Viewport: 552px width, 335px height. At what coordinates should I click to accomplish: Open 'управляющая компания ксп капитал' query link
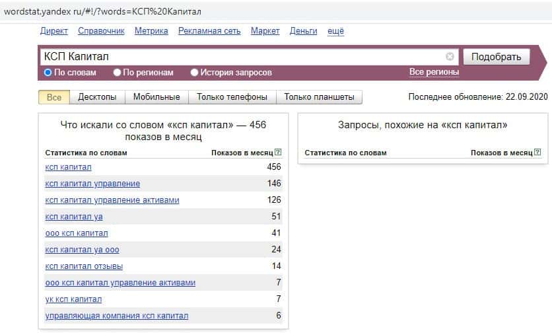pyautogui.click(x=116, y=316)
